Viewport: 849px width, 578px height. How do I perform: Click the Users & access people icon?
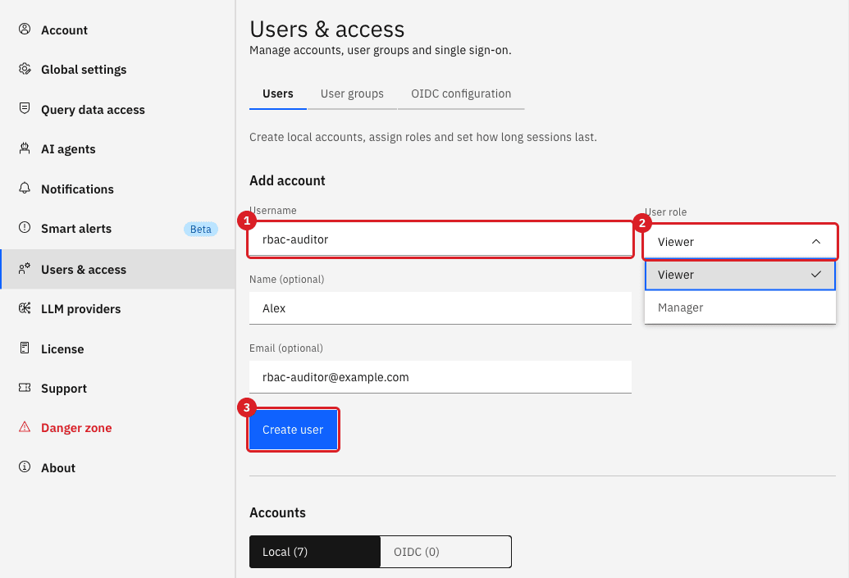(x=25, y=268)
